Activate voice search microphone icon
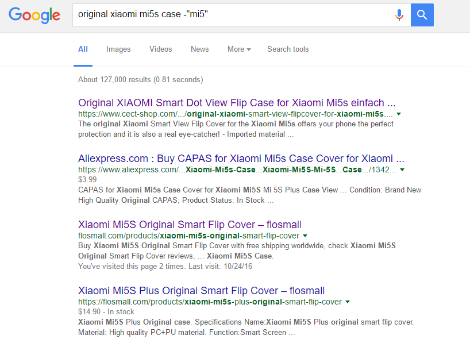This screenshot has height=343, width=470. (x=399, y=15)
